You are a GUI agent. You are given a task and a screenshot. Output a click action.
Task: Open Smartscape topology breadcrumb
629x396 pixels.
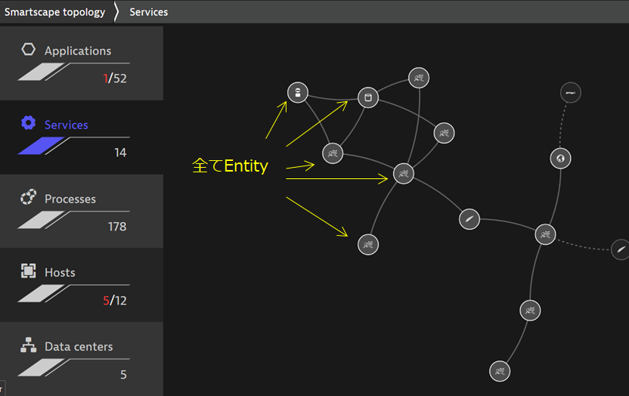pyautogui.click(x=54, y=12)
